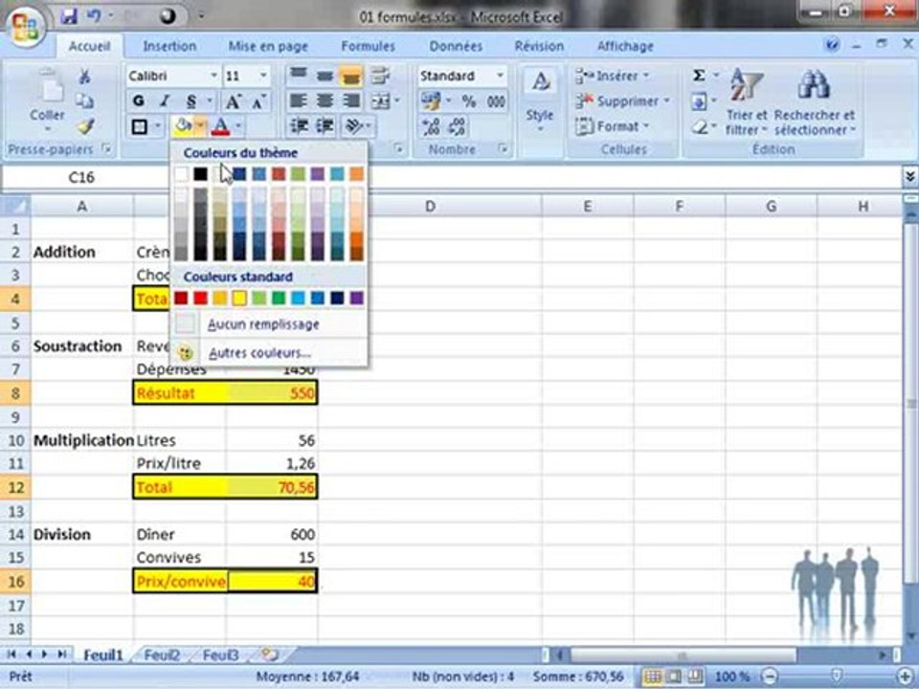
Task: Increase the cell indent
Action: coord(325,126)
